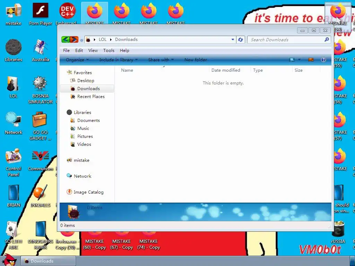Select the INKBALLS desktop icon
355x266 pixels.
click(x=40, y=196)
